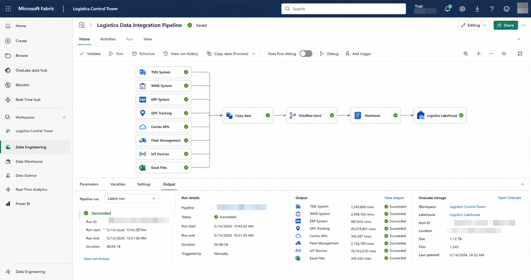531x280 pixels.
Task: Select the Copy data activity node
Action: click(x=248, y=116)
